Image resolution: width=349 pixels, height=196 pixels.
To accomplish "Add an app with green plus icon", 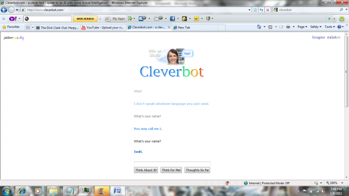I will [x=329, y=19].
